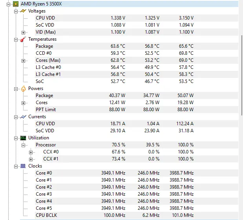Select the L3 Cache #1 temperature row
The width and height of the screenshot is (243, 220).
137,74
